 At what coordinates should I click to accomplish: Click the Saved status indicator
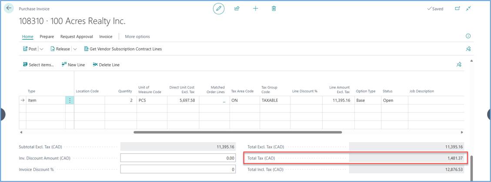point(435,9)
